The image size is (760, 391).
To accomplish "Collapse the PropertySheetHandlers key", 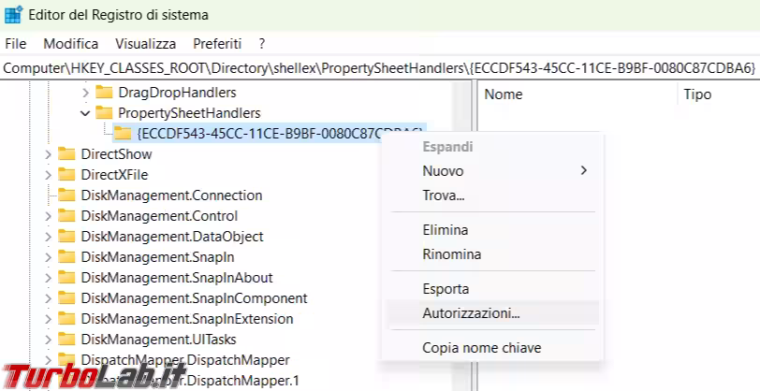I will tap(85, 113).
